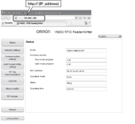The height and width of the screenshot is (124, 135).
Task: Open the Noise monitor page
Action: [x=12, y=89]
